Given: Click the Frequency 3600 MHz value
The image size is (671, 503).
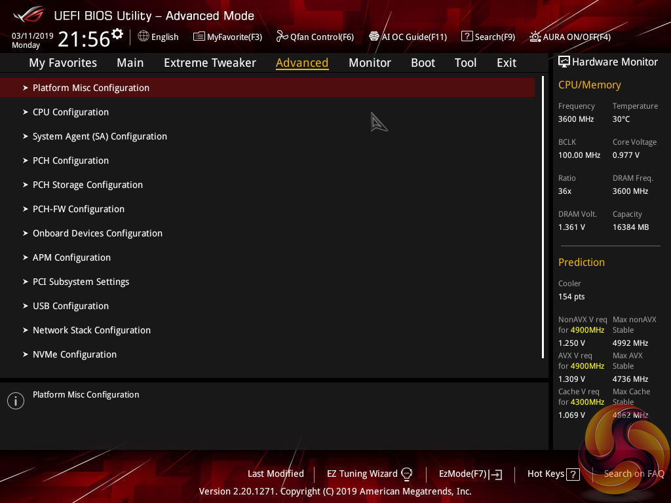Looking at the screenshot, I should coord(575,119).
